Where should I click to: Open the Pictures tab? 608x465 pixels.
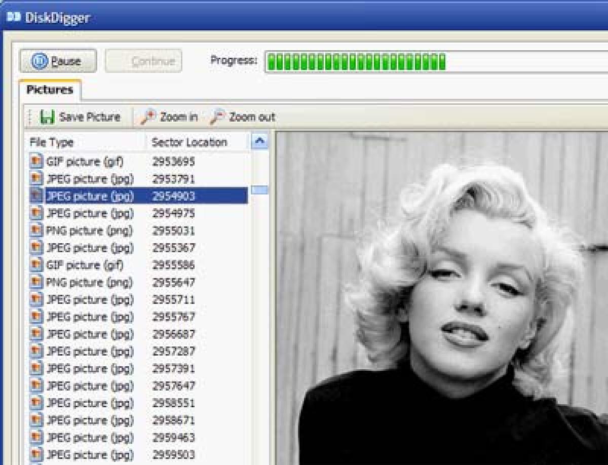[x=50, y=90]
